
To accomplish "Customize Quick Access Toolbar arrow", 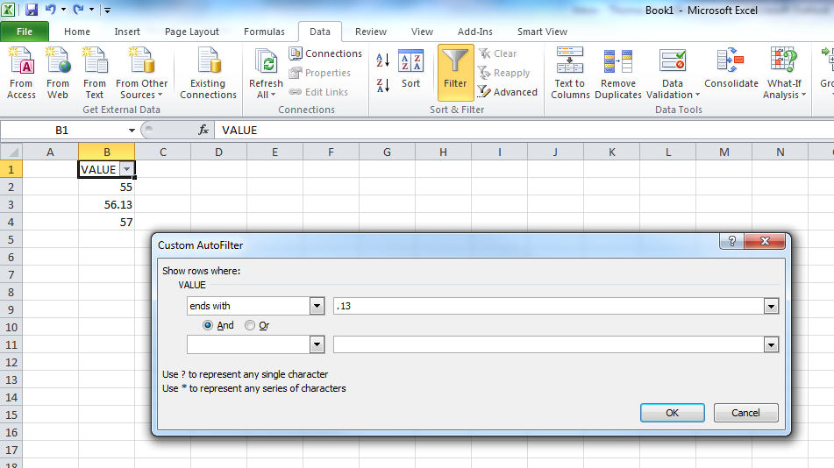I will [107, 10].
